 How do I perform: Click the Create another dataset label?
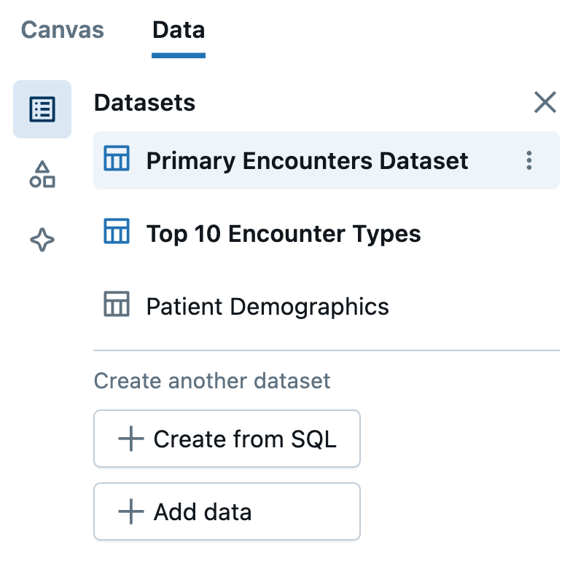pos(212,380)
